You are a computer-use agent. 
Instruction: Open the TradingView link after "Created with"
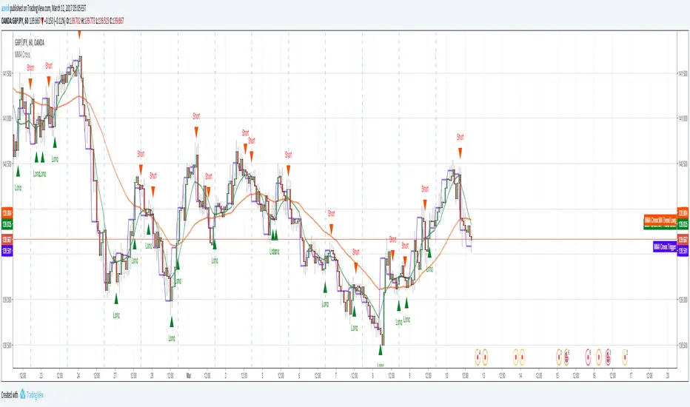36,395
